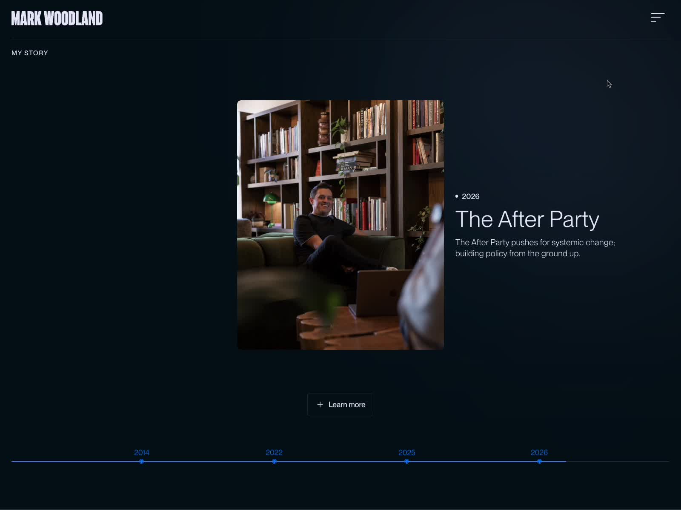Click The After Party title
The height and width of the screenshot is (510, 681).
pos(527,219)
